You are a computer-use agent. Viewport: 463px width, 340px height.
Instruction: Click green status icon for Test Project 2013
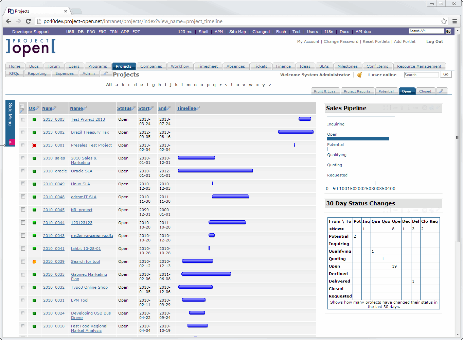(34, 120)
